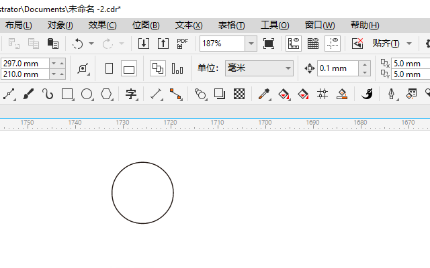Select landscape page orientation

click(x=129, y=68)
